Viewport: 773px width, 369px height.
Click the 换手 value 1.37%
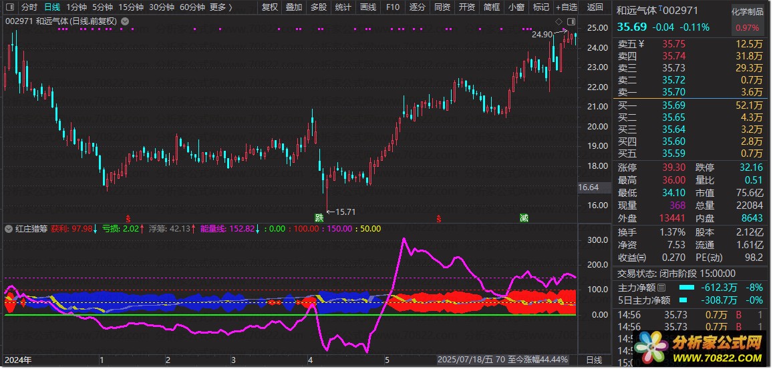[x=671, y=232]
